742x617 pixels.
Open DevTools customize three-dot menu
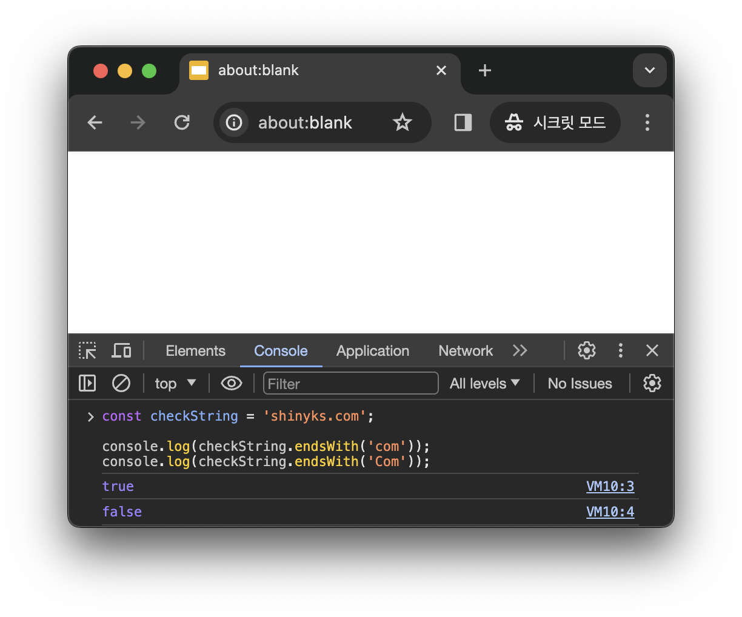coord(620,350)
